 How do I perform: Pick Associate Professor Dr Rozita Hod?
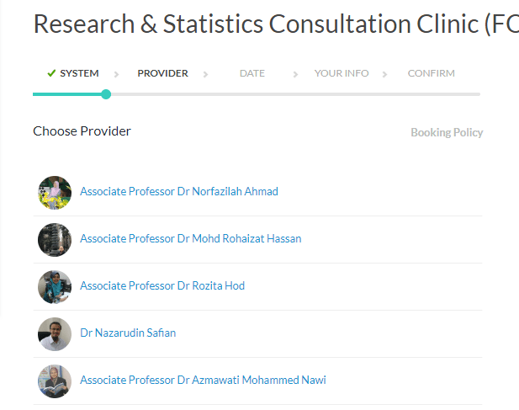[162, 286]
